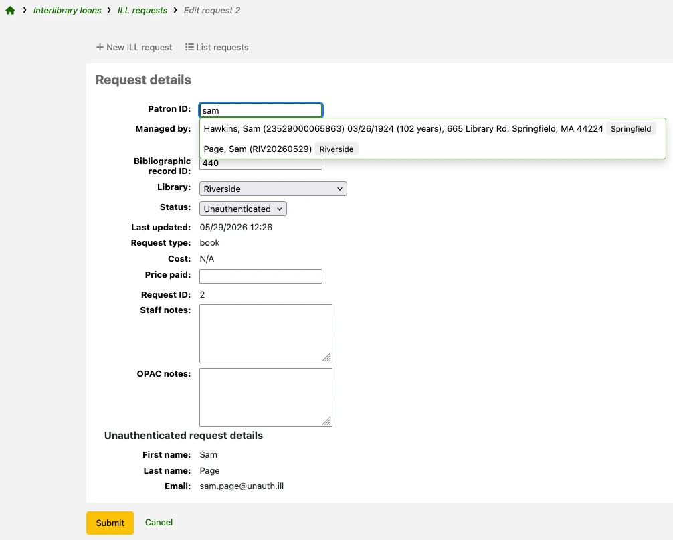Screen dimensions: 673x540
Task: Open the Library dropdown showing Riverside
Action: pos(273,189)
